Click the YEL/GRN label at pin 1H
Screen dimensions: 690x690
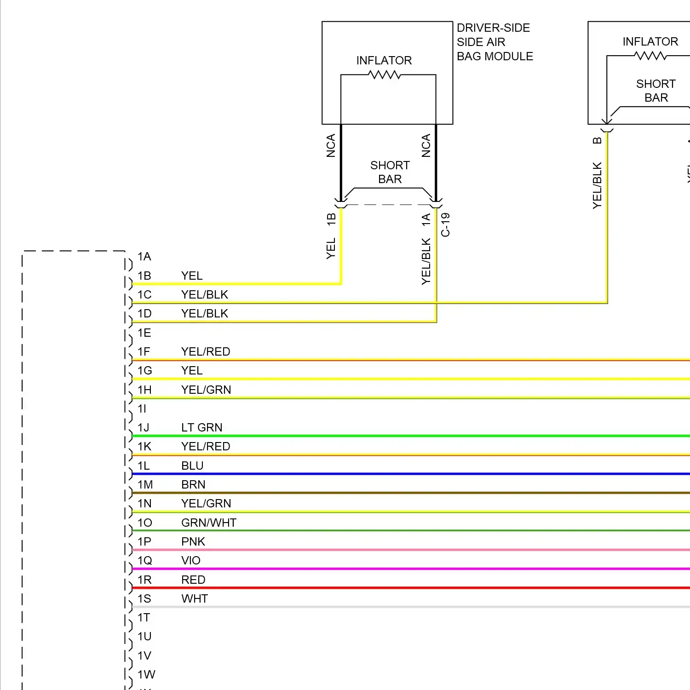click(x=206, y=390)
